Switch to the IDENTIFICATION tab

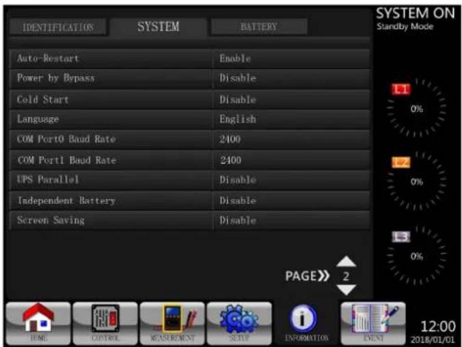58,27
